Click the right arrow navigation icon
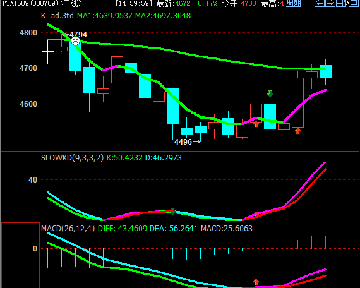 330,3
